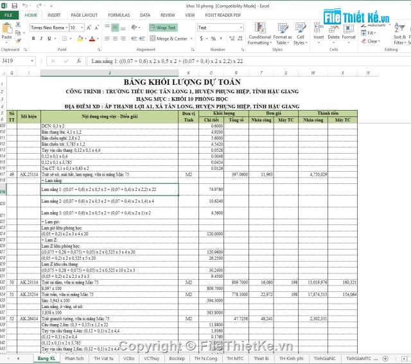411x364 pixels.
Task: Click the Insert cells button
Action: (x=319, y=33)
